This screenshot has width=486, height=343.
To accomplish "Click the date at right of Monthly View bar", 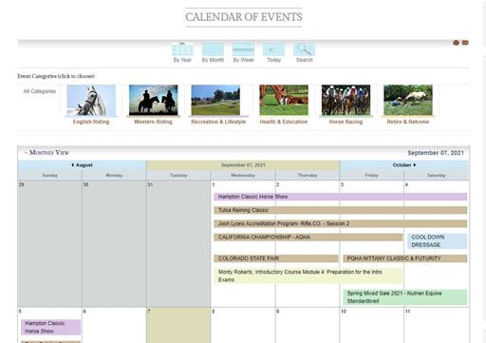I will (436, 153).
